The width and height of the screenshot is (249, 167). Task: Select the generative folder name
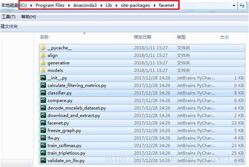click(x=58, y=63)
